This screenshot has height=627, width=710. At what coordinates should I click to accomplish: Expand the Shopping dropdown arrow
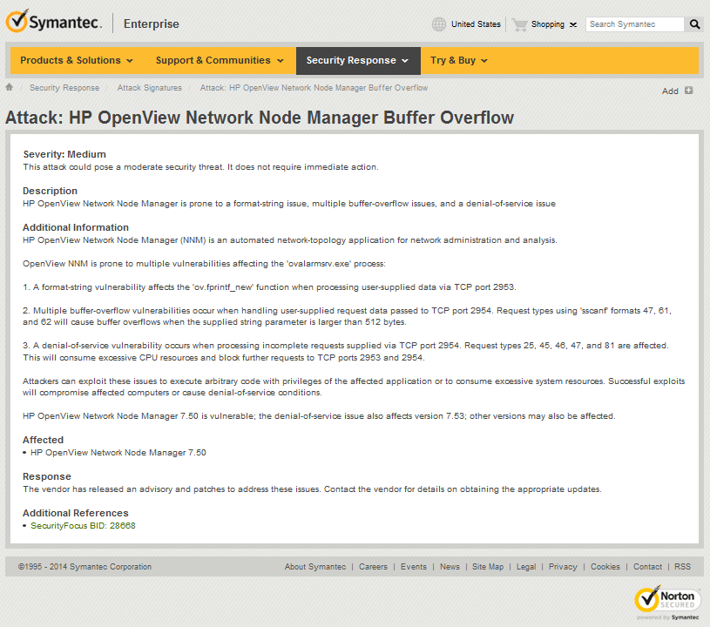(x=573, y=24)
